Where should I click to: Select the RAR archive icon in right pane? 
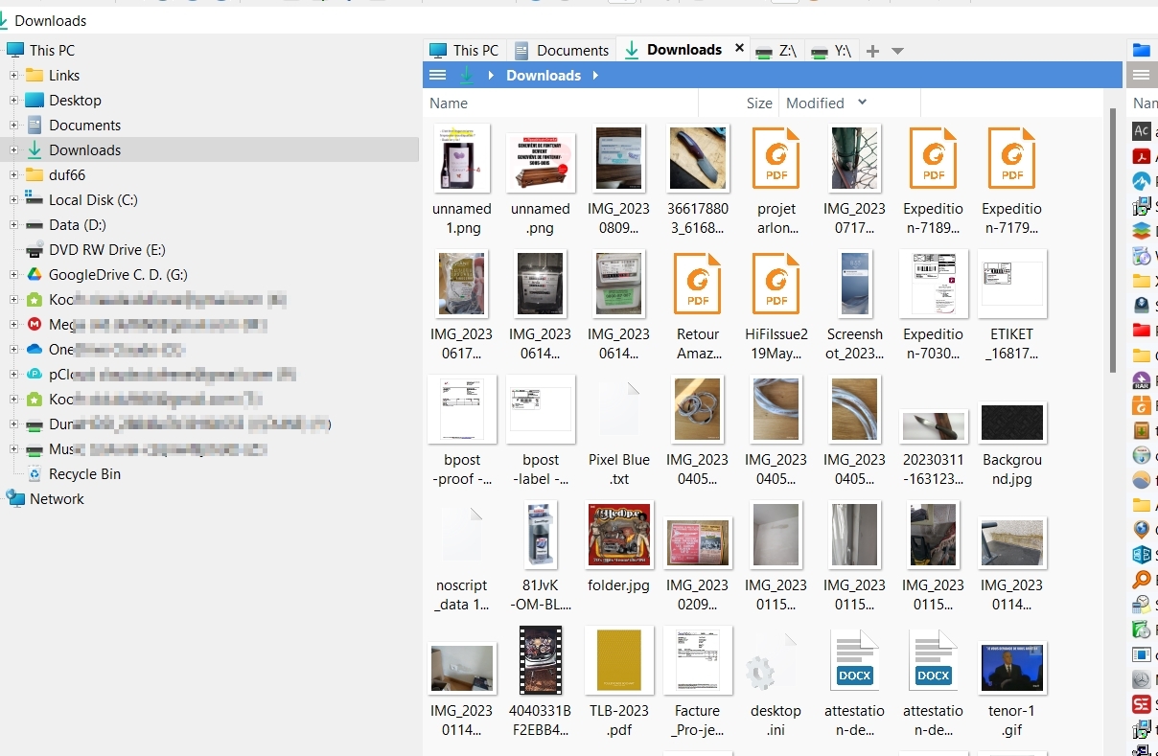coord(1142,380)
